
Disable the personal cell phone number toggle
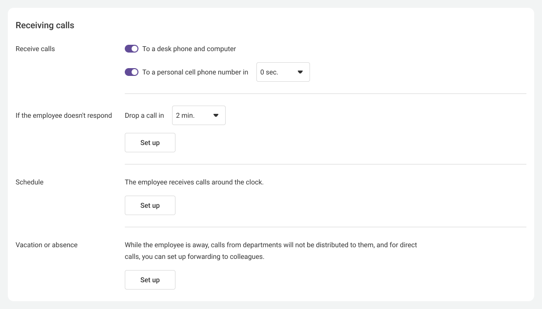click(x=132, y=72)
